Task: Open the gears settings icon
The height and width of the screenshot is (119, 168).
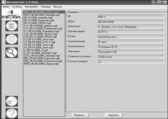Action: 12,101
